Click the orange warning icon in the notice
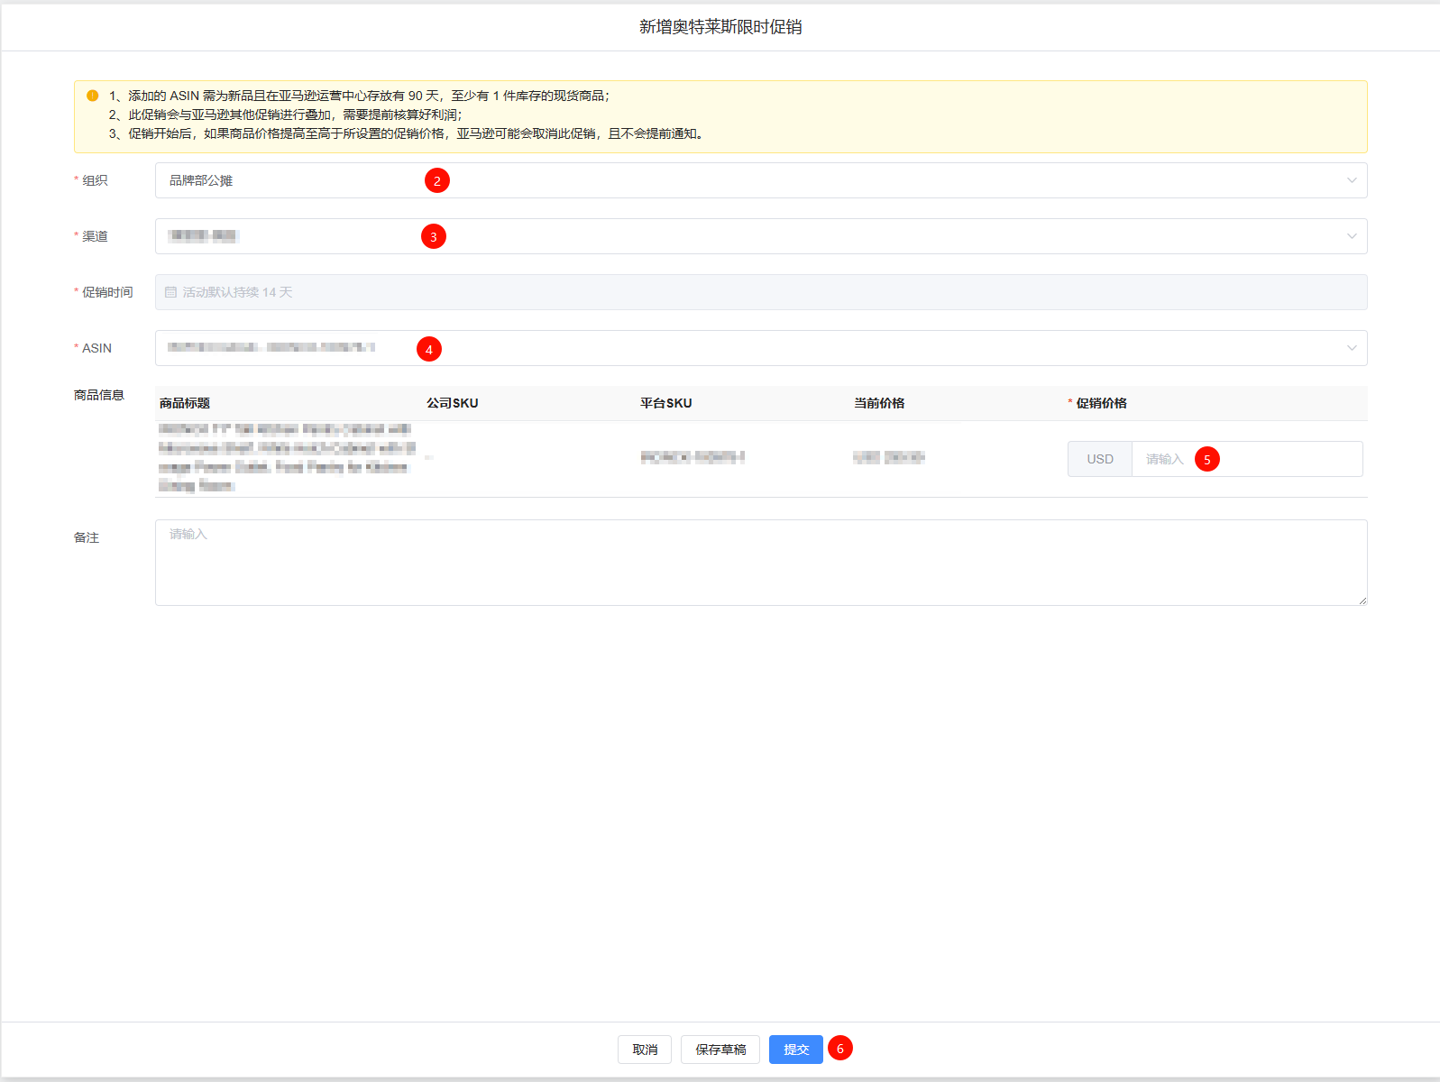This screenshot has height=1082, width=1440. 92,96
